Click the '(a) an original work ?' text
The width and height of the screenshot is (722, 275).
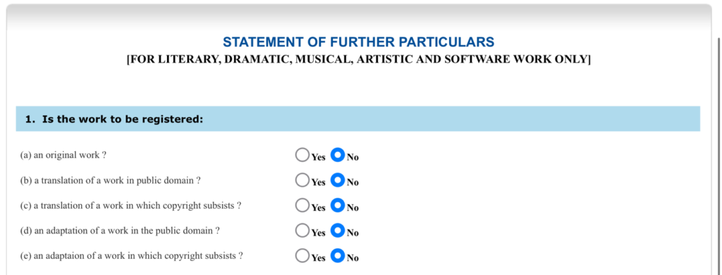click(x=63, y=155)
